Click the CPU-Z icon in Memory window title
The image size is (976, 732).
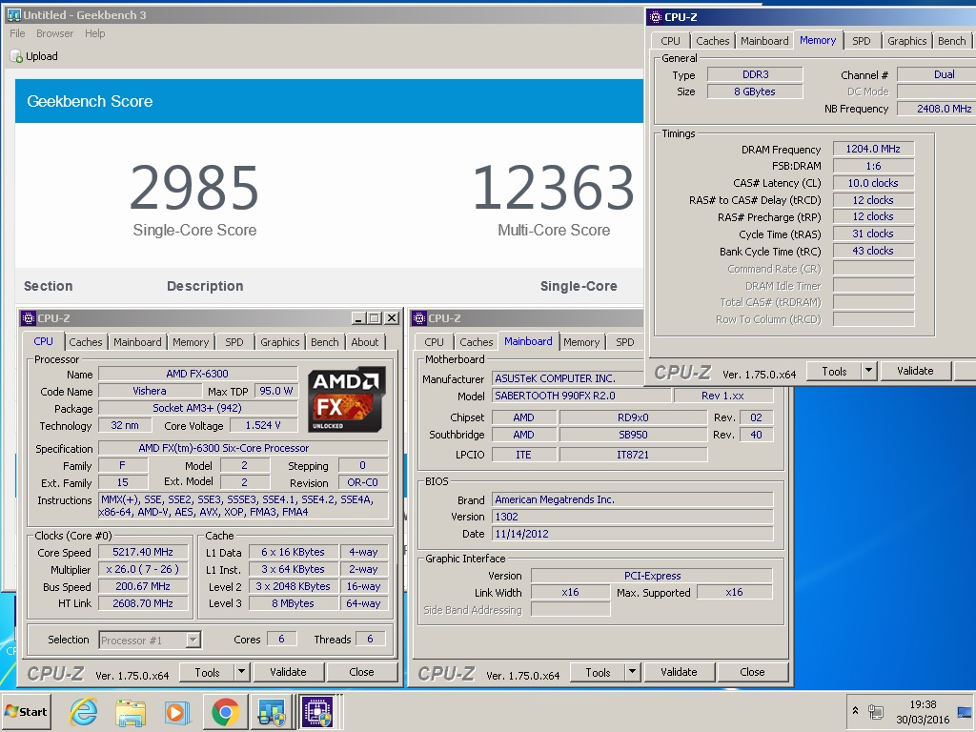(656, 17)
